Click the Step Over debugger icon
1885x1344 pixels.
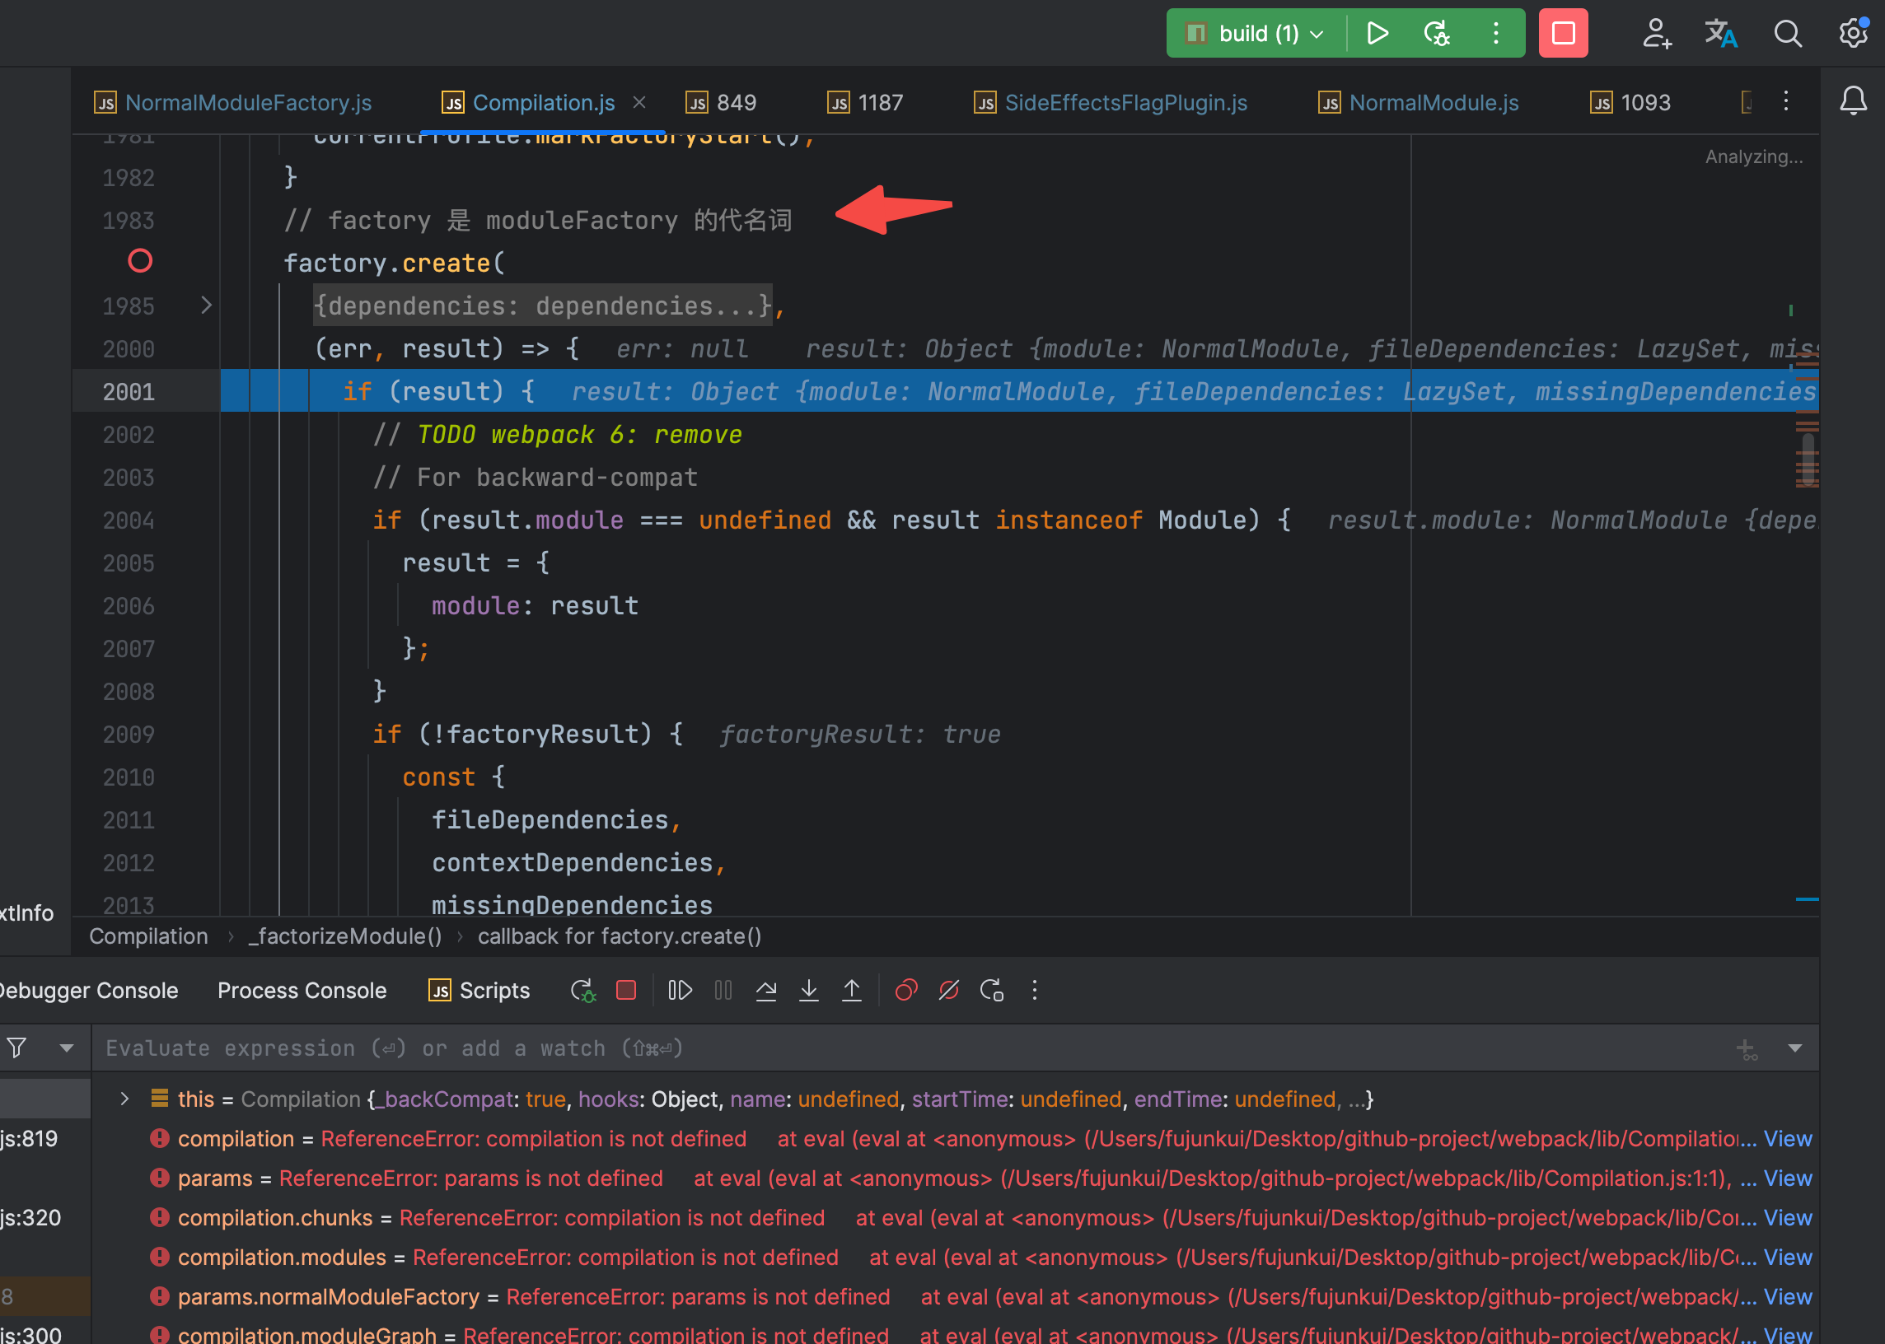(765, 990)
